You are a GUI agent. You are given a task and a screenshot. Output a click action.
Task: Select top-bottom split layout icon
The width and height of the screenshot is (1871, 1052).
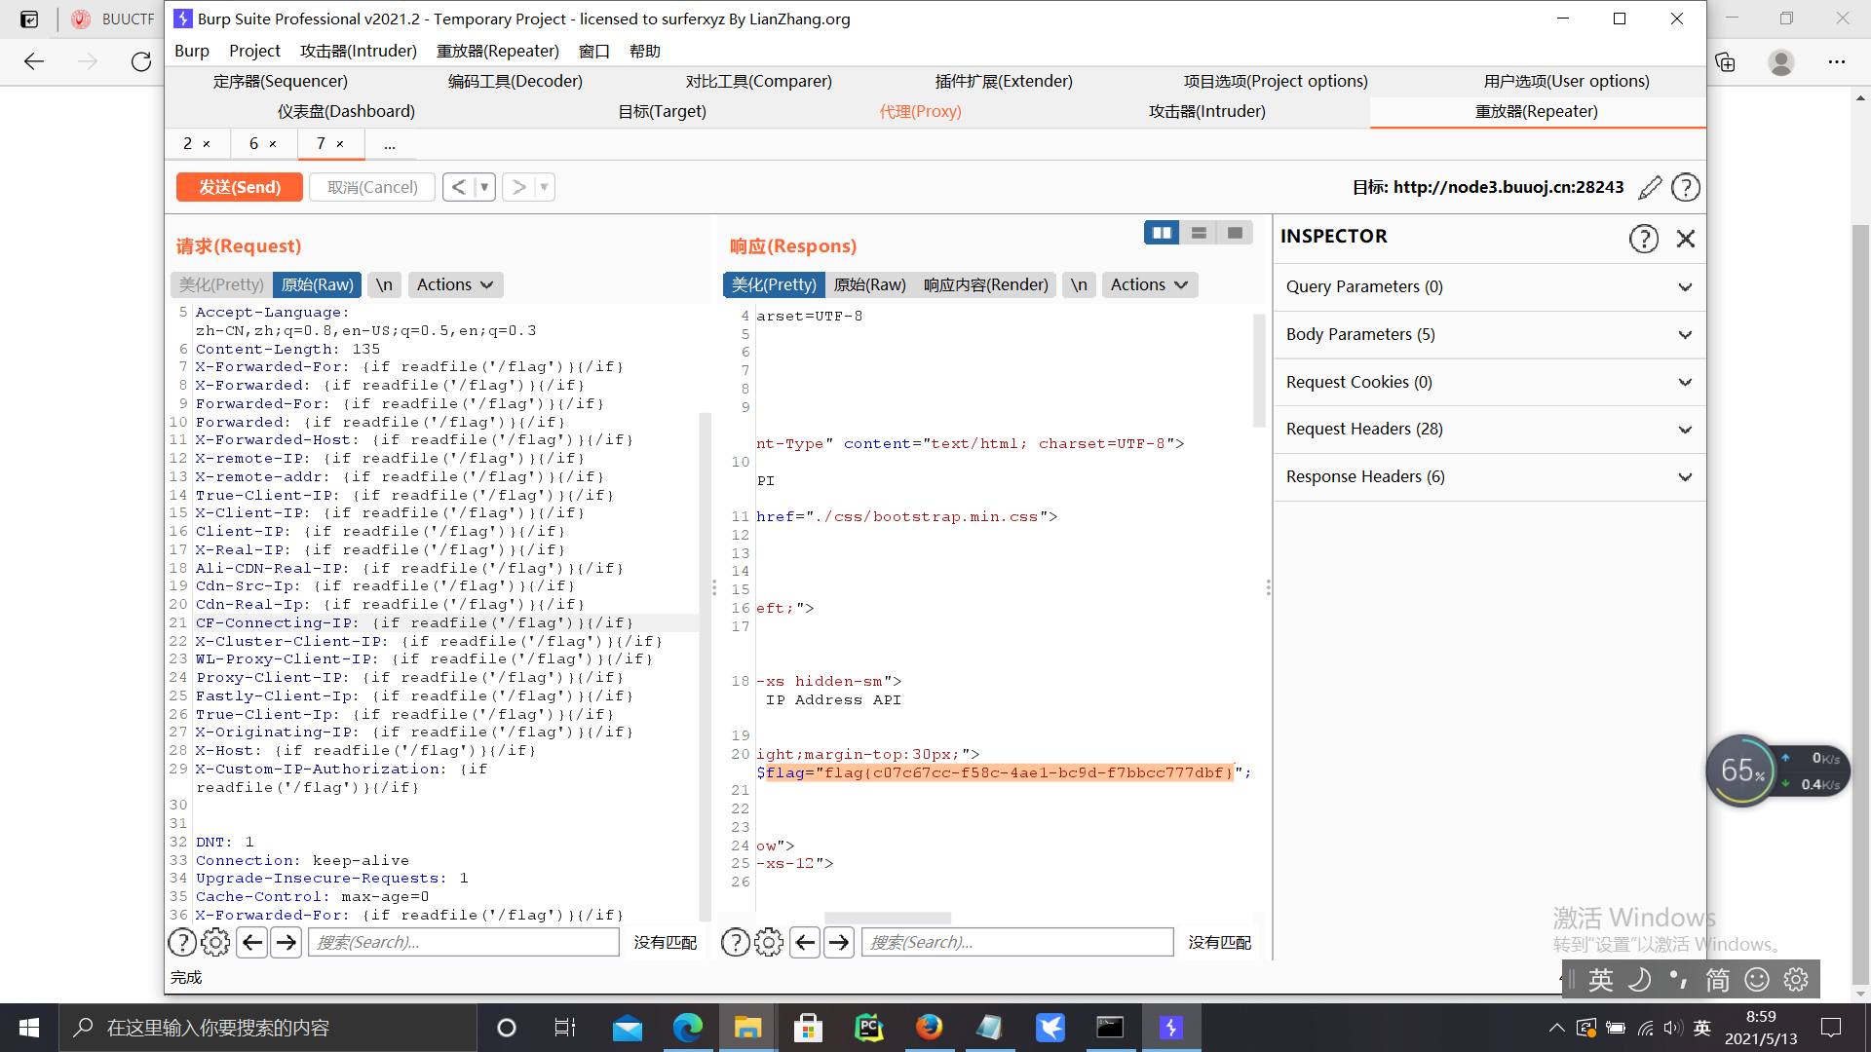coord(1199,233)
